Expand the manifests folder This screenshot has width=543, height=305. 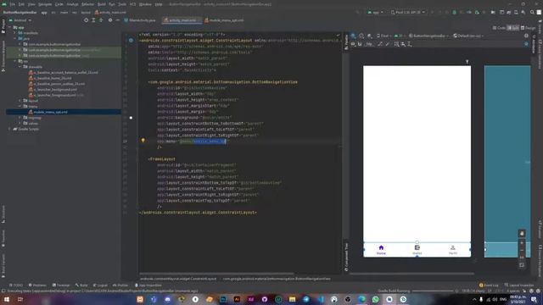15,33
